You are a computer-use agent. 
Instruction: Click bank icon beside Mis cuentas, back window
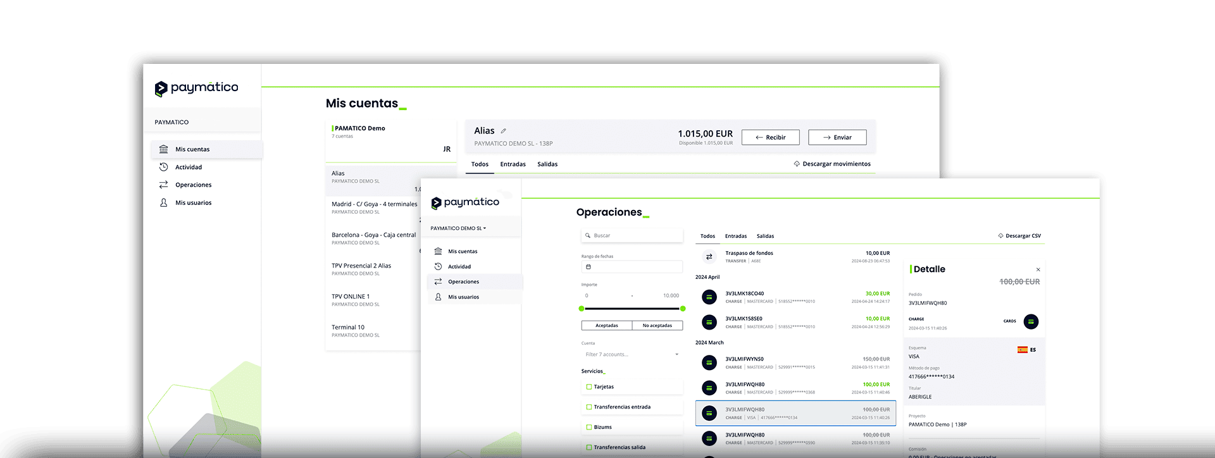(163, 149)
